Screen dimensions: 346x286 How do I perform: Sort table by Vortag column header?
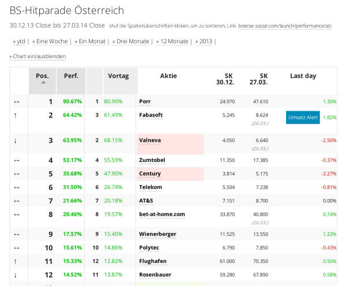tap(118, 76)
